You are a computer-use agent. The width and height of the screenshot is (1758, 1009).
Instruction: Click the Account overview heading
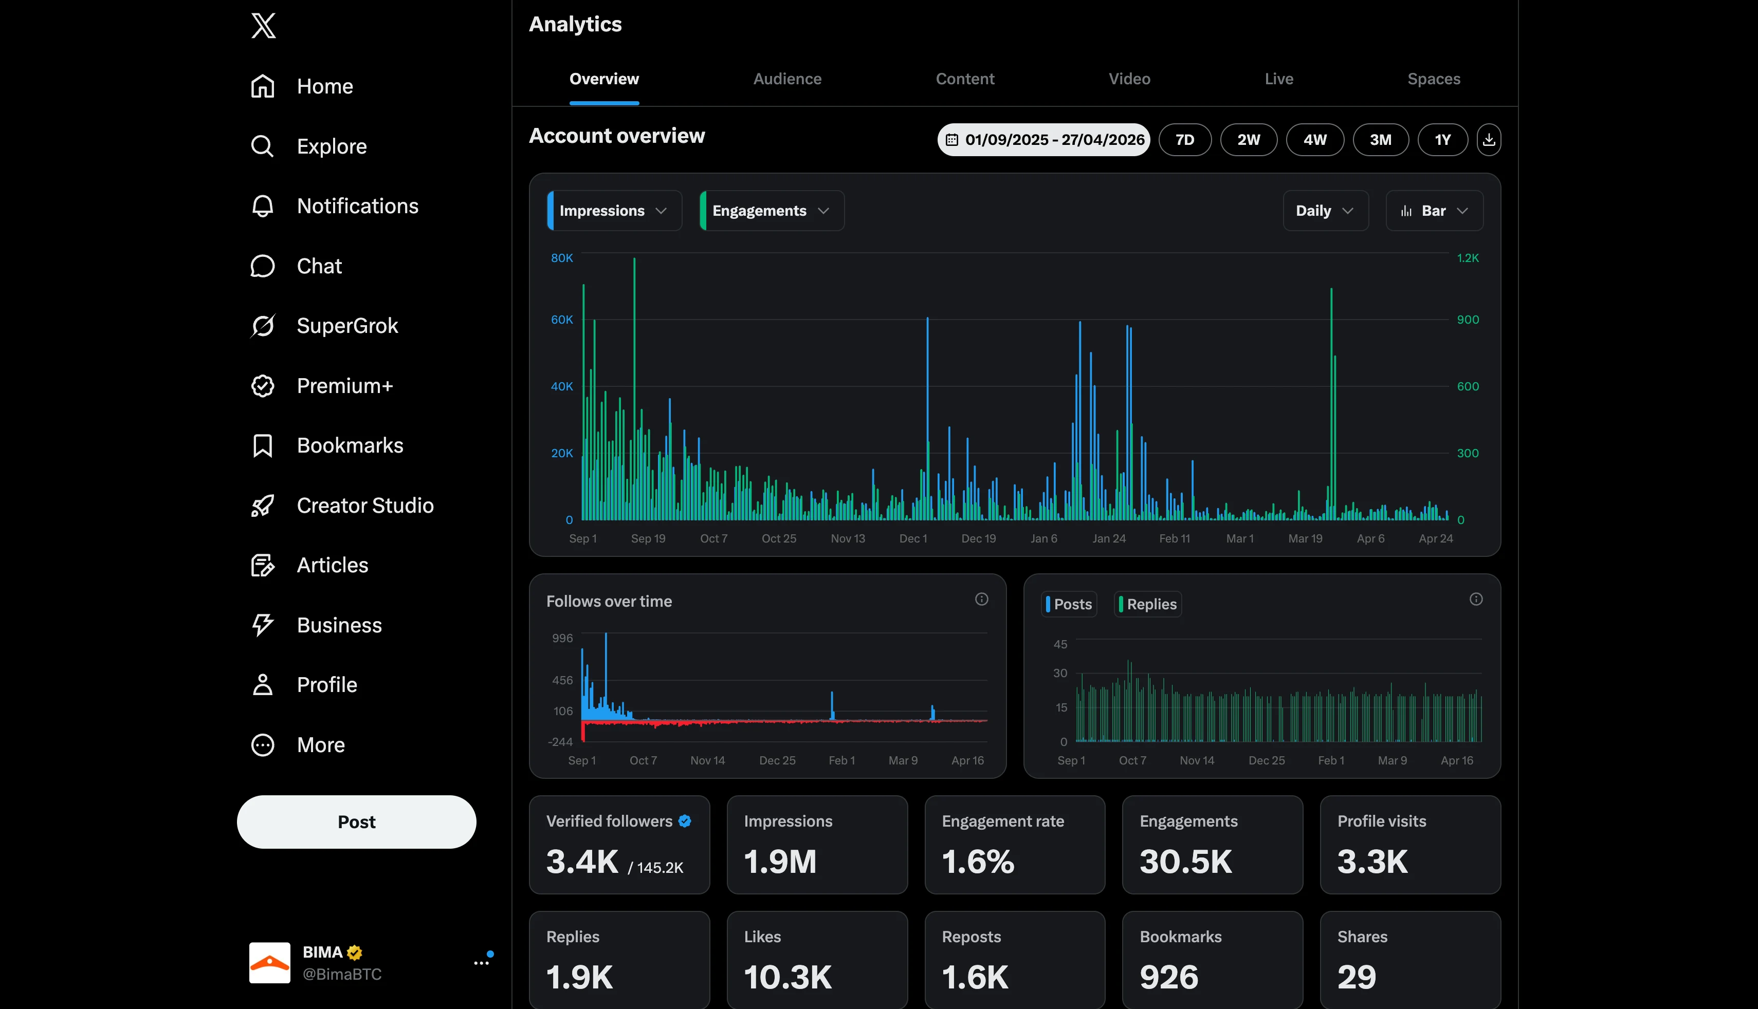click(x=617, y=136)
